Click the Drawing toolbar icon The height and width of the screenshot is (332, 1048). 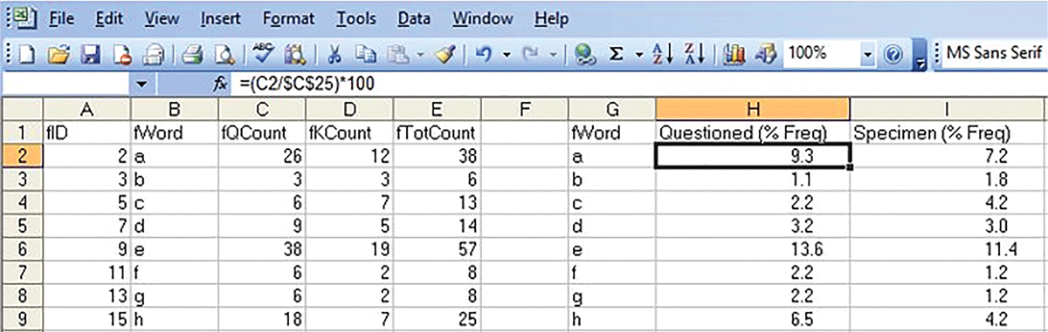[x=766, y=55]
